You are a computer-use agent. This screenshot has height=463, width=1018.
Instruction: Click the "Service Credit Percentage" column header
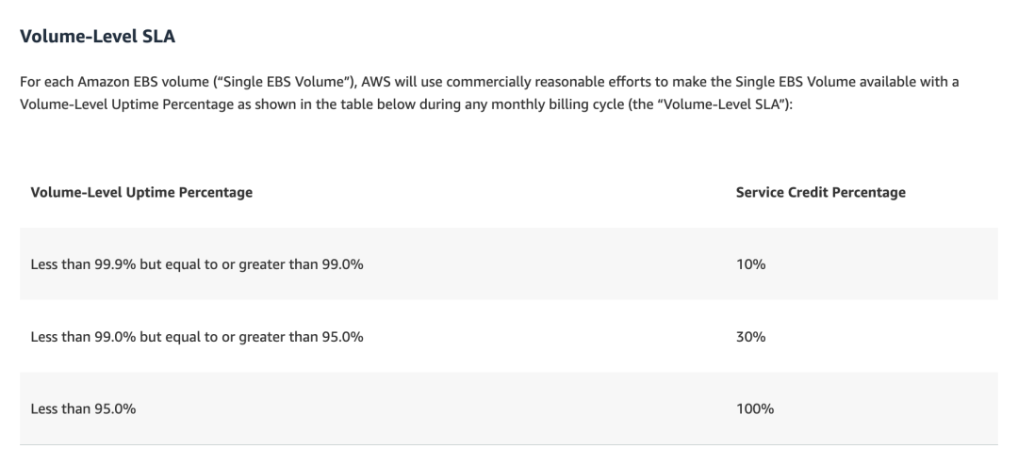pos(820,192)
